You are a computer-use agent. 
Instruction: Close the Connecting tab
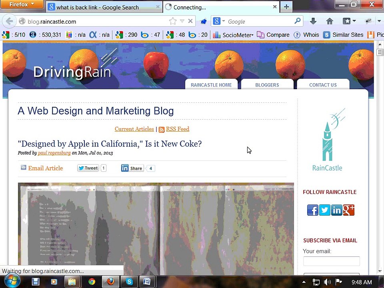(x=275, y=7)
